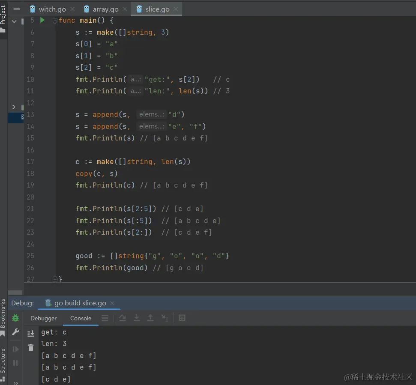This screenshot has width=416, height=385.
Task: Click the horizontal scrollbar thumb under project panel
Action: pos(15,292)
